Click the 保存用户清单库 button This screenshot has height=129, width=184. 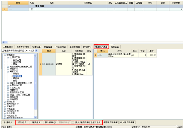click(x=110, y=122)
